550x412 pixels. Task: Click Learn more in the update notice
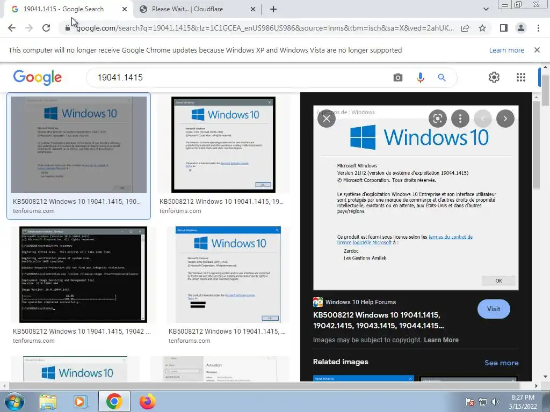506,50
